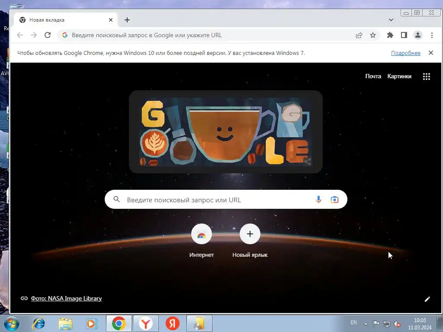Image resolution: width=443 pixels, height=332 pixels.
Task: Change the EN input language
Action: point(353,322)
